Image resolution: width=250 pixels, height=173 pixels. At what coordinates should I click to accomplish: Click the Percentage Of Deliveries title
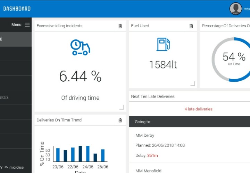click(226, 26)
